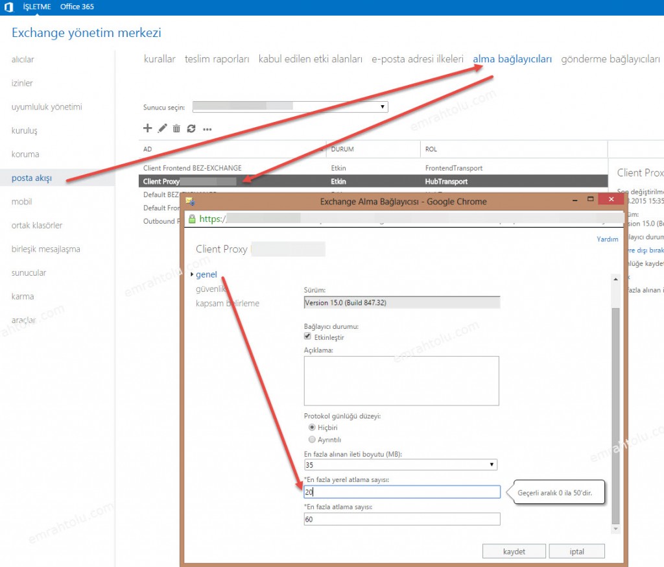664x567 pixels.
Task: Switch to the gönderme bağlayıcıları tab
Action: tap(610, 59)
